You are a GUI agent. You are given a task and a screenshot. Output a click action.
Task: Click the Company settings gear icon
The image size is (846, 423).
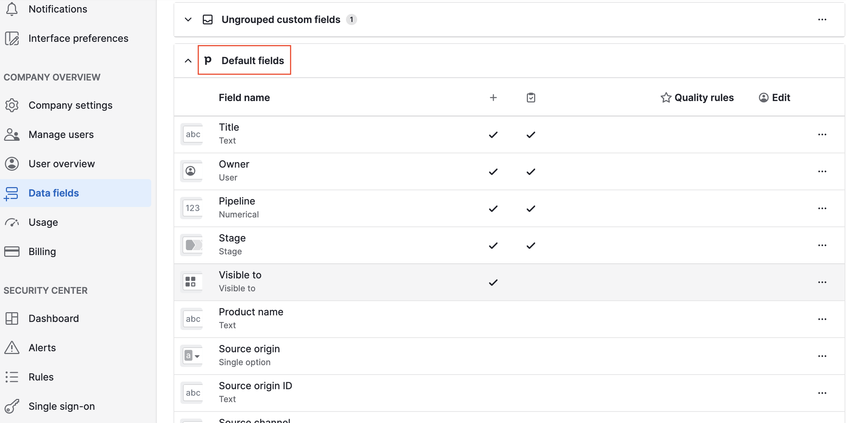tap(12, 105)
